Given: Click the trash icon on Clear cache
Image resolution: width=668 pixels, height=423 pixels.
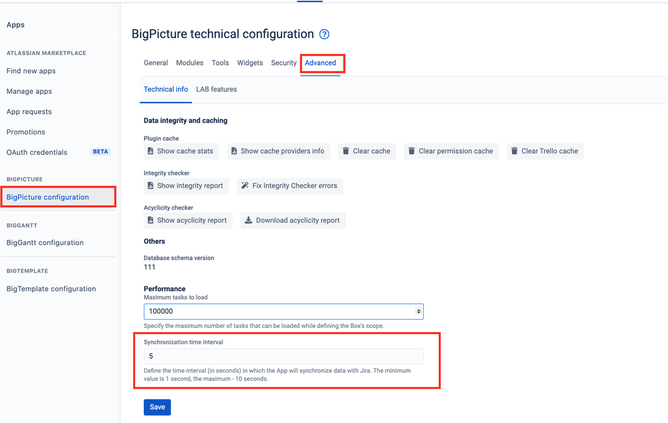Looking at the screenshot, I should (x=346, y=151).
